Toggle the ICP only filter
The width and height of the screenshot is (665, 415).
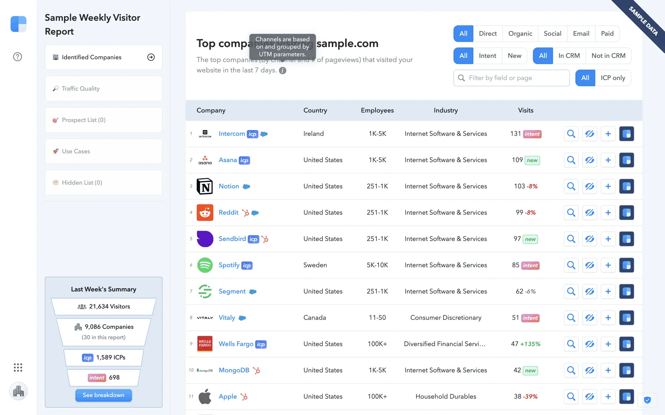coord(612,78)
